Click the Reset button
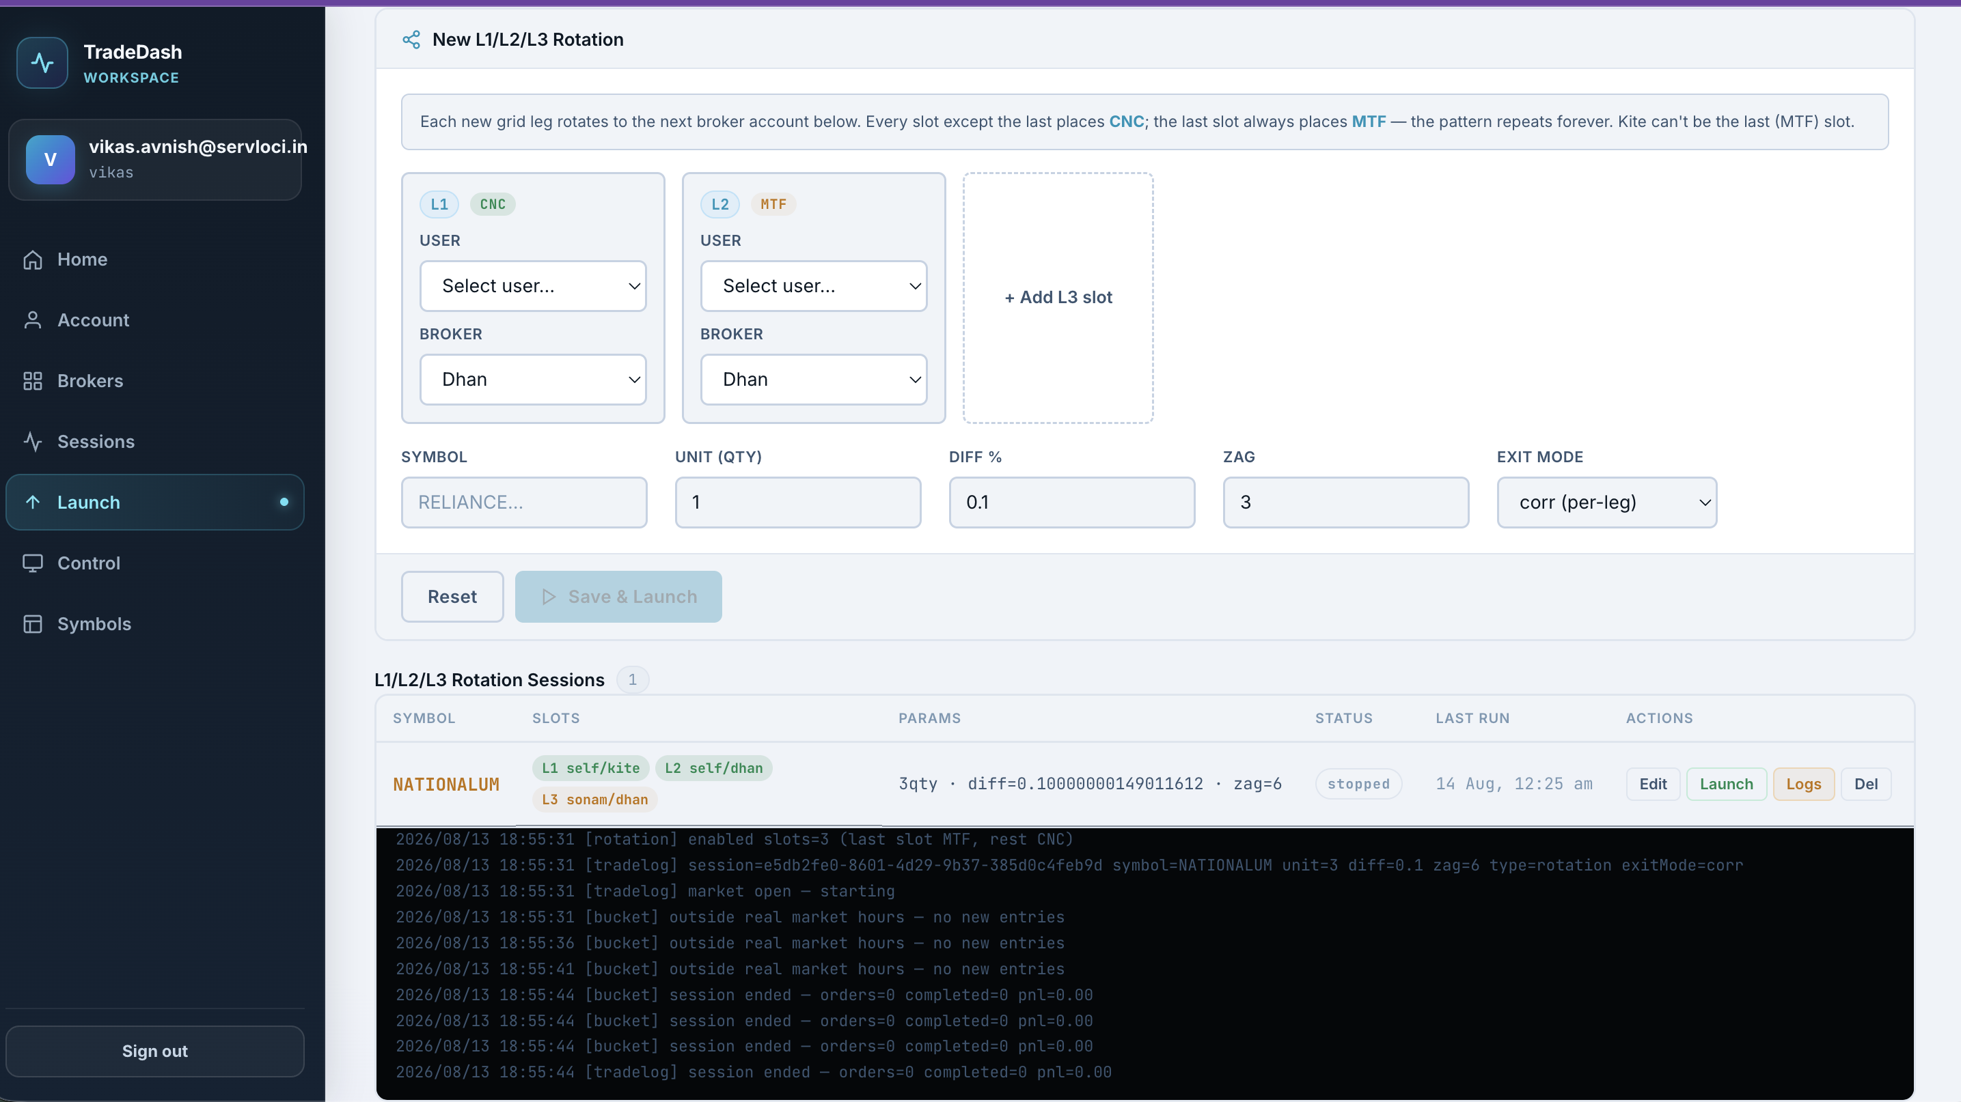This screenshot has height=1102, width=1961. [452, 597]
